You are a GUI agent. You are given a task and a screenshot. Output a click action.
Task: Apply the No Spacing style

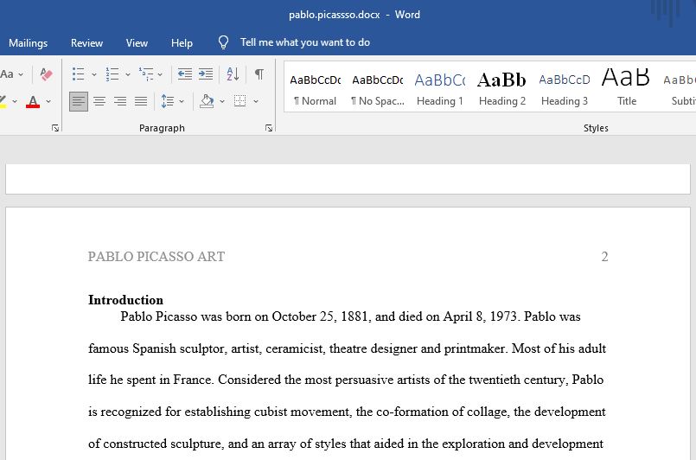378,89
